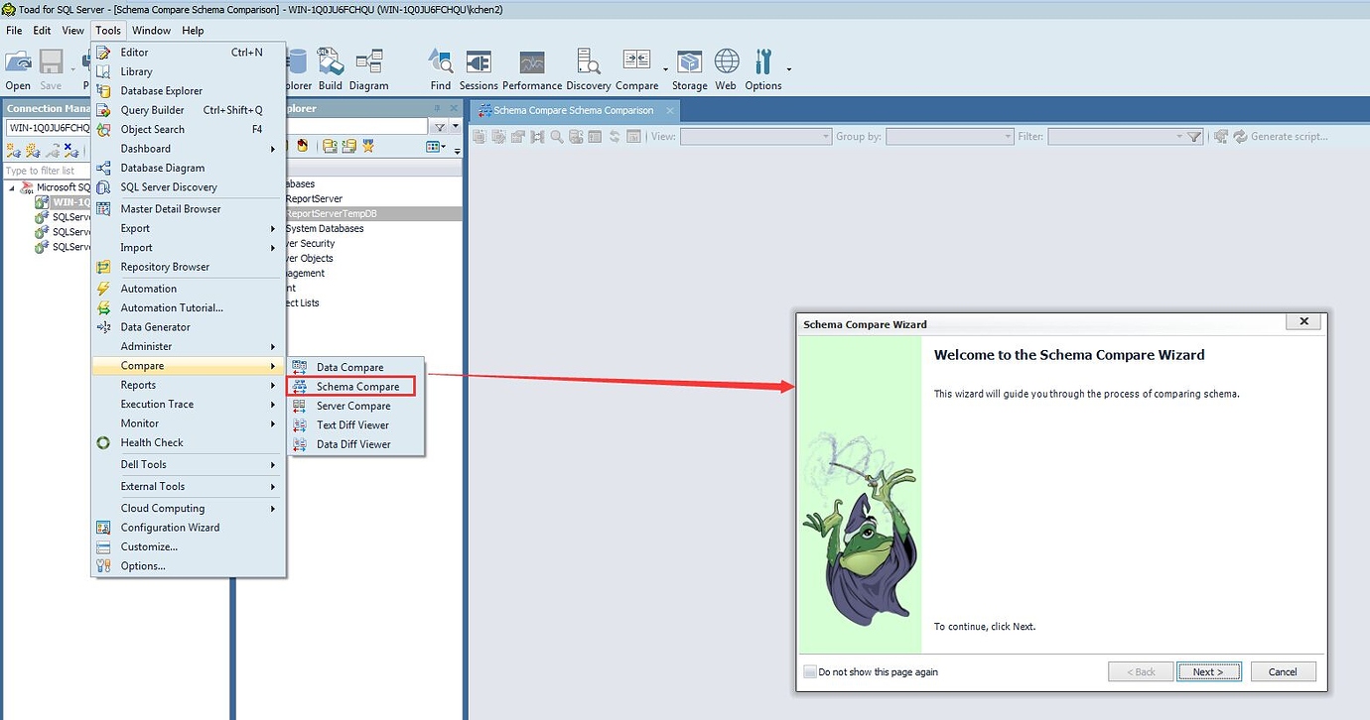Click the Diagram toolbar icon
Screen dimensions: 1370x720
click(369, 67)
